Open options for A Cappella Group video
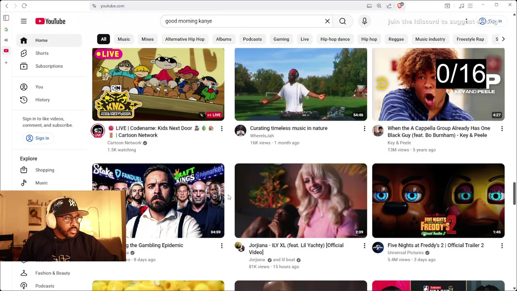Screen dimensions: 517x291 (502, 129)
